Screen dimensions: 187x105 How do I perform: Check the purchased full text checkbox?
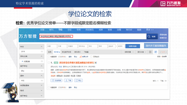(91, 57)
